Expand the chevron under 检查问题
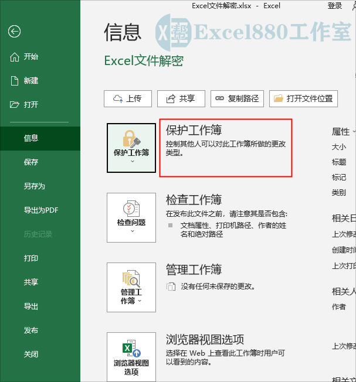 pos(133,231)
